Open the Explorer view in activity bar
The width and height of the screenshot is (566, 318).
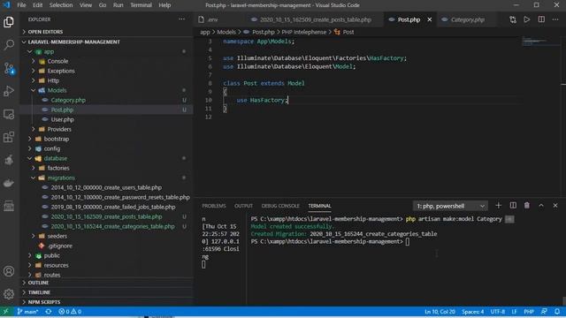pos(9,22)
